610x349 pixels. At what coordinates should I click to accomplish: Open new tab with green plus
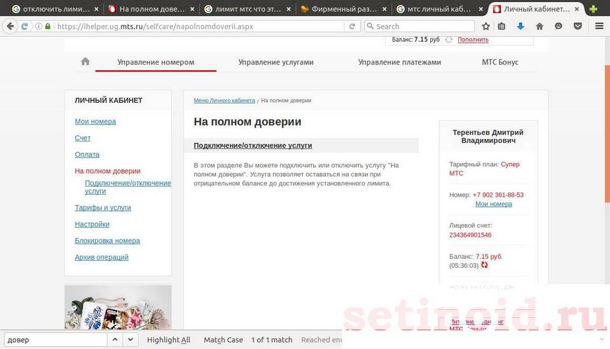pyautogui.click(x=593, y=9)
